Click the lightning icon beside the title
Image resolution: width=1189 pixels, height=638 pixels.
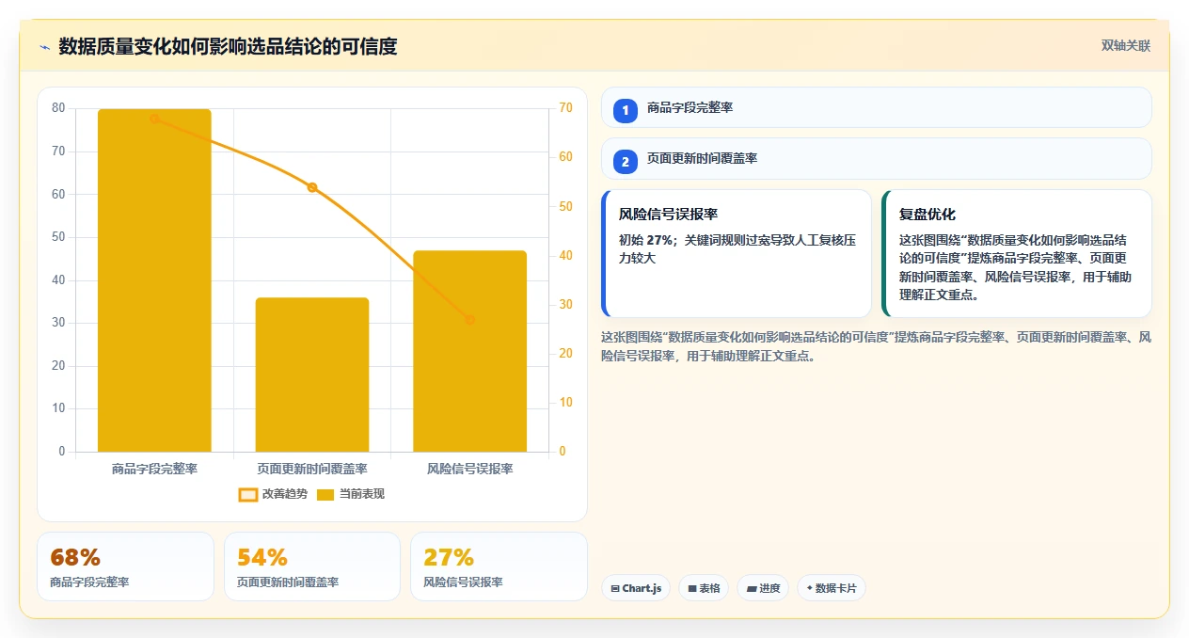(x=45, y=47)
